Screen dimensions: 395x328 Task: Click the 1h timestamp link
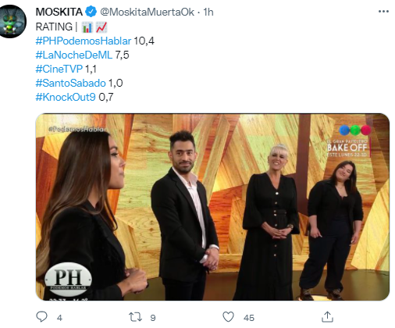coord(208,12)
